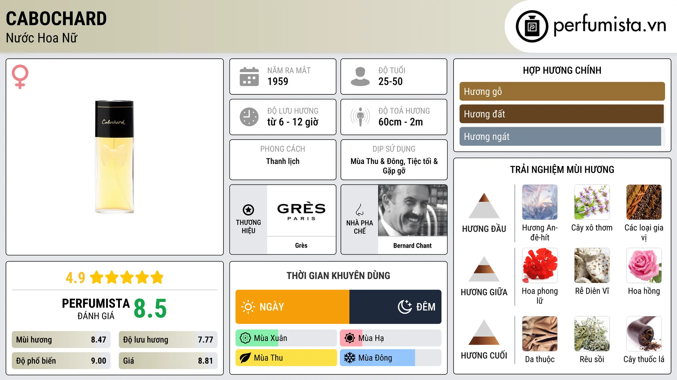This screenshot has height=380, width=677.
Task: Select the Cây thuốc lá note image
Action: [644, 334]
